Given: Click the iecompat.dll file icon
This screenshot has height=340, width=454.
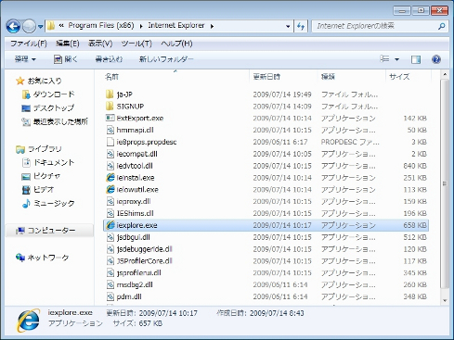Looking at the screenshot, I should point(110,154).
